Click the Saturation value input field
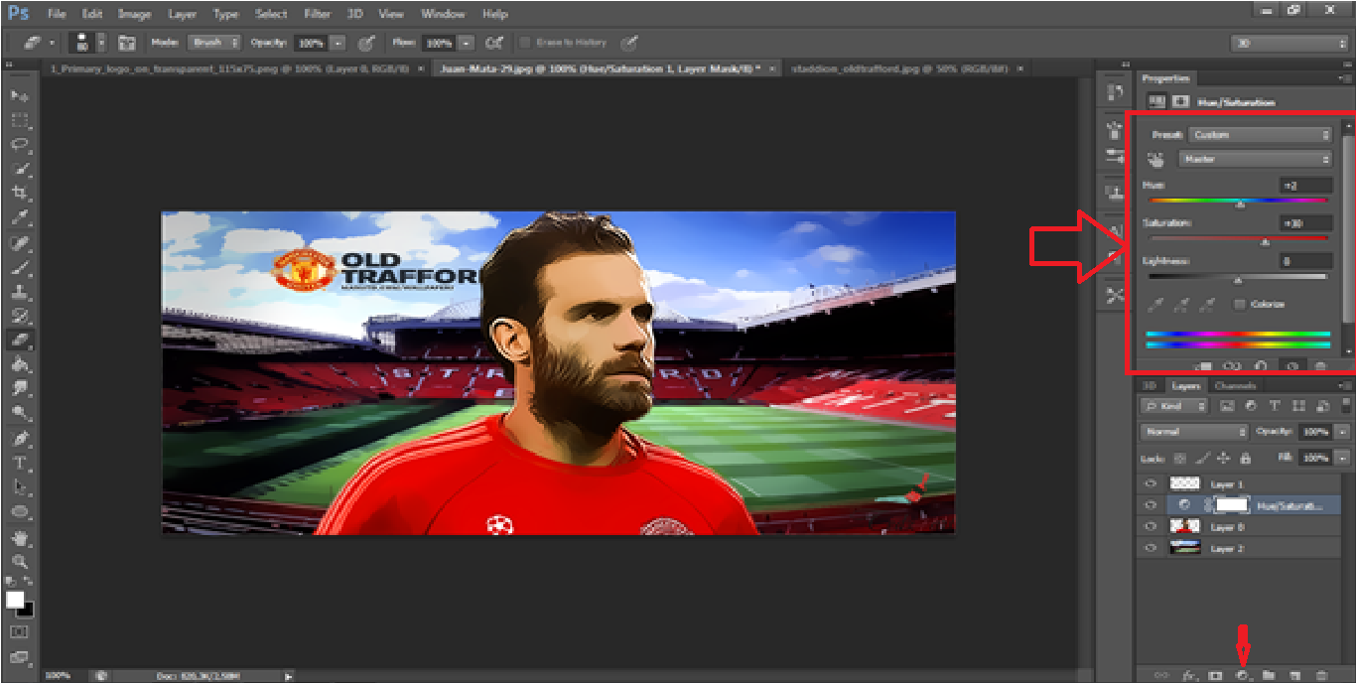1356x683 pixels. tap(1305, 223)
